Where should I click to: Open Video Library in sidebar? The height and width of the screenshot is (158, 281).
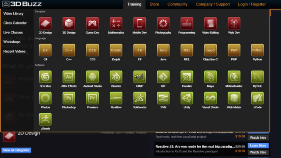tap(13, 14)
